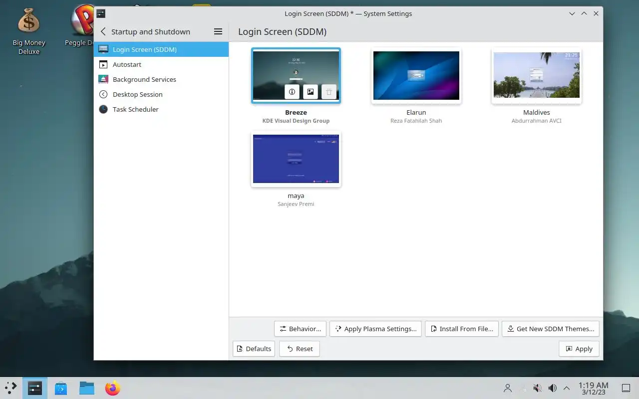This screenshot has height=399, width=639.
Task: Click the 'Abdurrahman AVCI' author text
Action: click(x=537, y=121)
